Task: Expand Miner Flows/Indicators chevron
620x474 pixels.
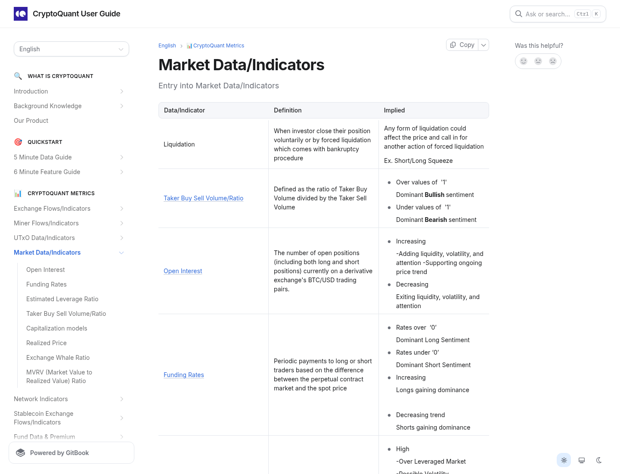Action: [x=122, y=223]
